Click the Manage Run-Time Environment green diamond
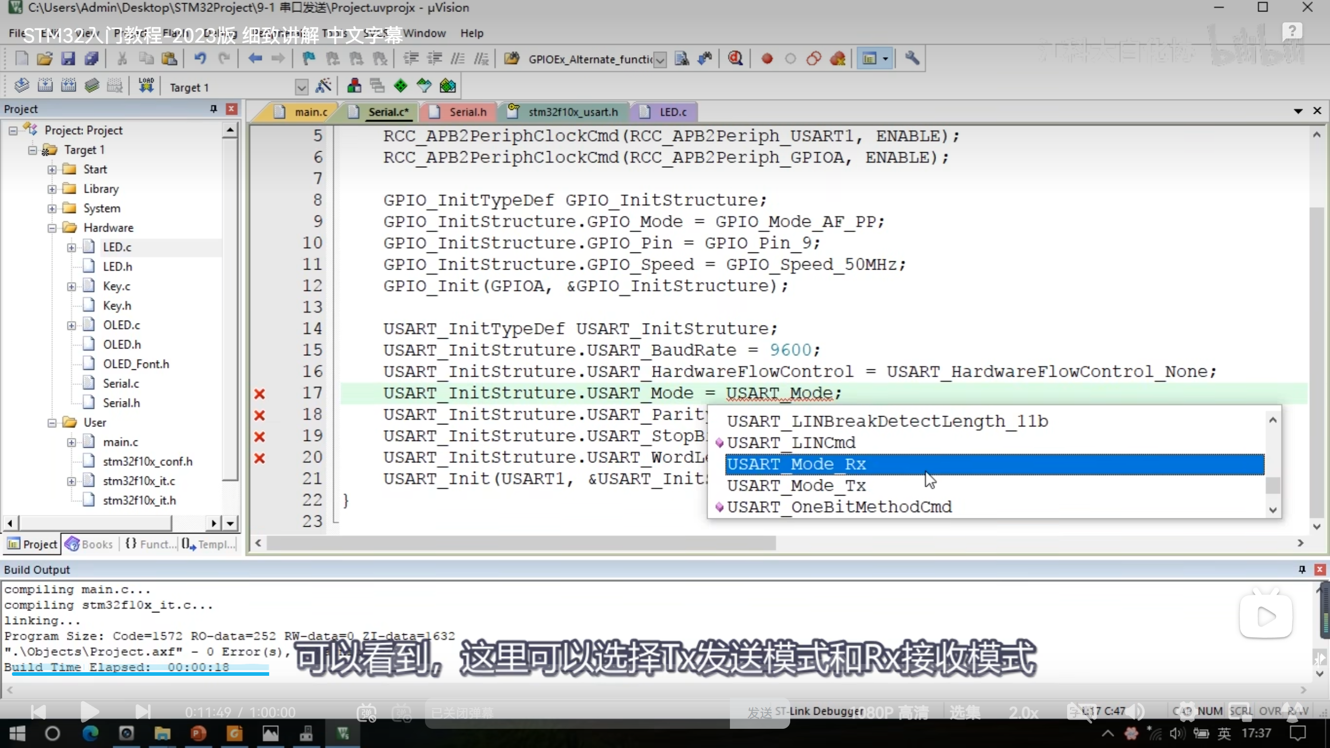Viewport: 1330px width, 748px height. [401, 86]
